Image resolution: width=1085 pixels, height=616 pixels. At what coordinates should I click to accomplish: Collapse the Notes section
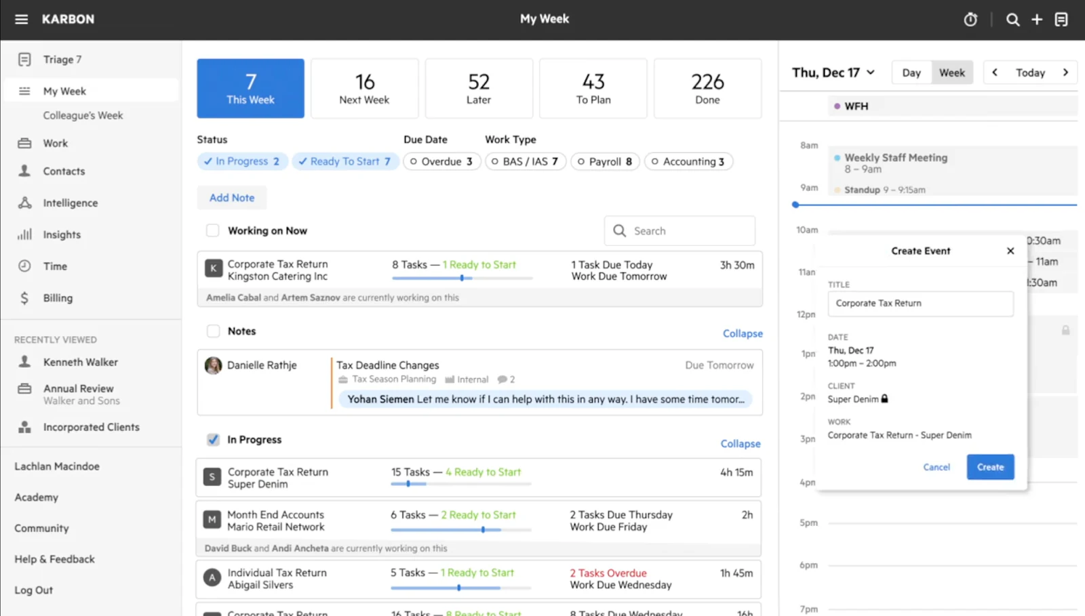pyautogui.click(x=743, y=333)
